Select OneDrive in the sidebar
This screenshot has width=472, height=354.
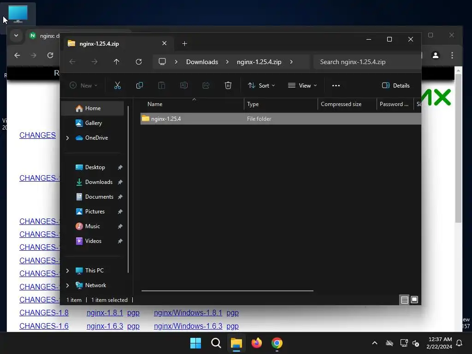tap(96, 137)
